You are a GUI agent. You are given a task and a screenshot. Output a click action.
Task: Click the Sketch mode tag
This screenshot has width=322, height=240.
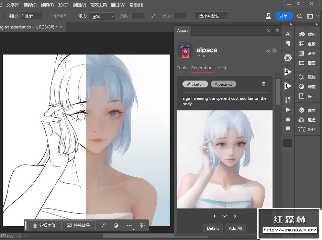[x=195, y=84]
